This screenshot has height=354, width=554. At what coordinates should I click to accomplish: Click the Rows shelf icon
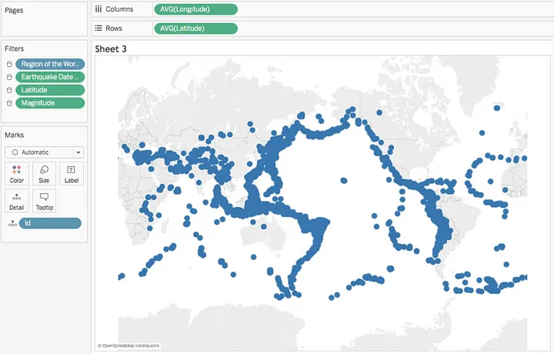tap(98, 28)
